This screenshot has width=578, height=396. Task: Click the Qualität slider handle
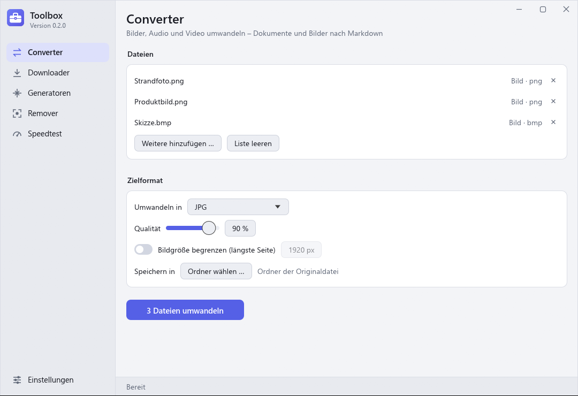coord(209,228)
